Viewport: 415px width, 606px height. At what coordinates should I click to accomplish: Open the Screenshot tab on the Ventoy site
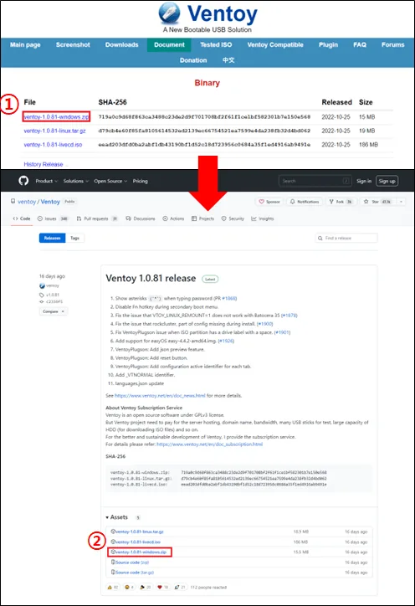pos(73,45)
